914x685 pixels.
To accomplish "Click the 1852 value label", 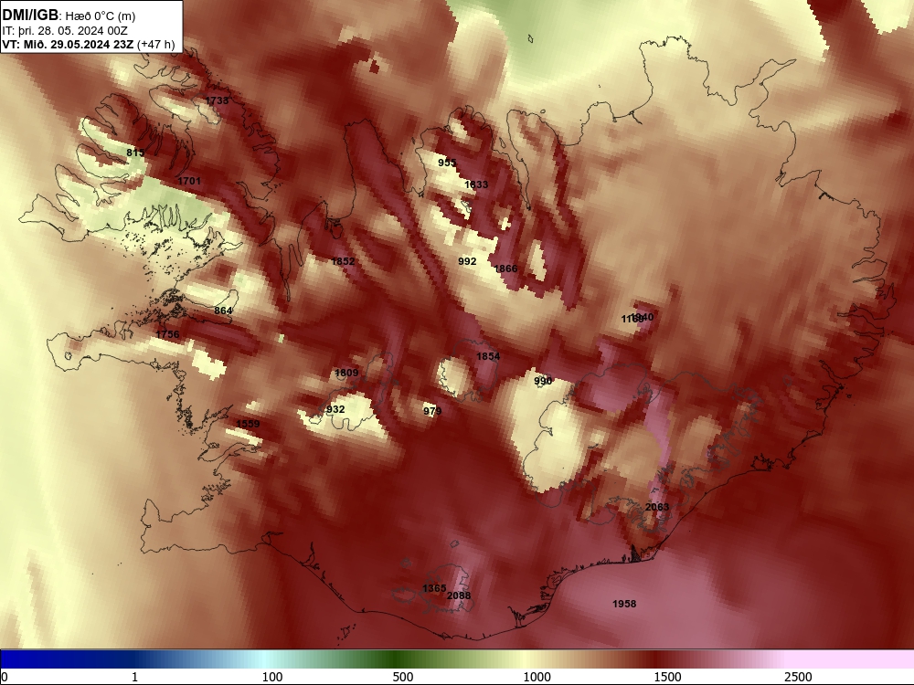I will [343, 261].
